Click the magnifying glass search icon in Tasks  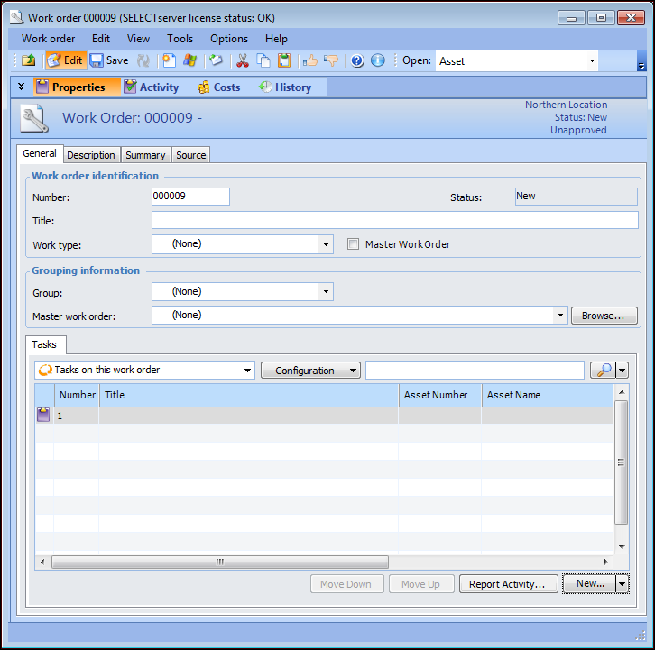[x=602, y=371]
